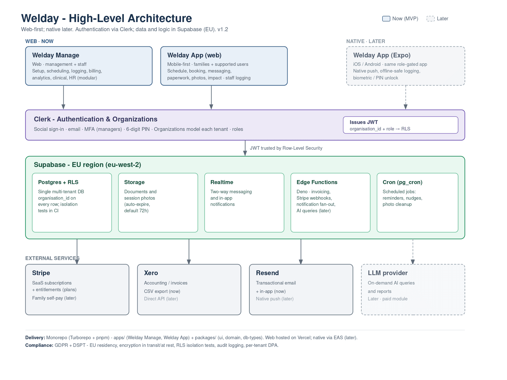Select the Issues JWT box

tap(401, 125)
